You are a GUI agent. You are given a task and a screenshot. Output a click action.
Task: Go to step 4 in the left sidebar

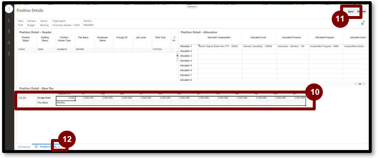[9, 43]
